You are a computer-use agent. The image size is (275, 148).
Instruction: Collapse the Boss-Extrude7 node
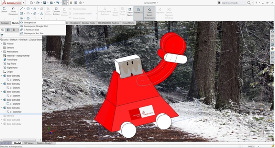[1, 108]
